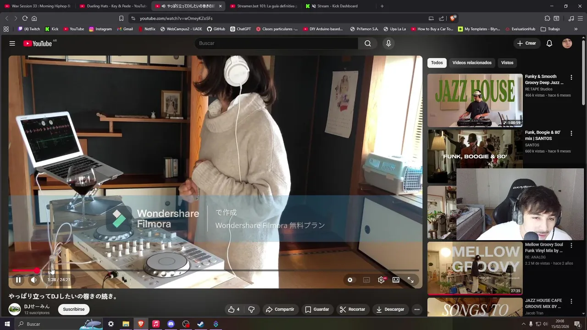Open options for Funky & Smooth Groovy video
Image resolution: width=587 pixels, height=330 pixels.
pos(571,77)
